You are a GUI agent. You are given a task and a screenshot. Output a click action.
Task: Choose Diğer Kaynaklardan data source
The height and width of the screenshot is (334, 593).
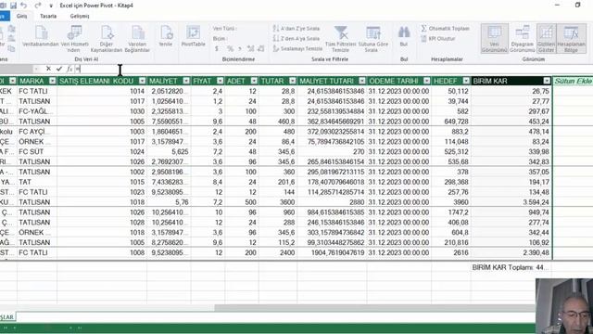pyautogui.click(x=107, y=39)
